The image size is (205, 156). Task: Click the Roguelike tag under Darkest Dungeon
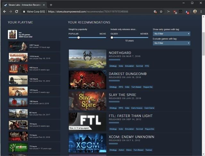click(148, 87)
